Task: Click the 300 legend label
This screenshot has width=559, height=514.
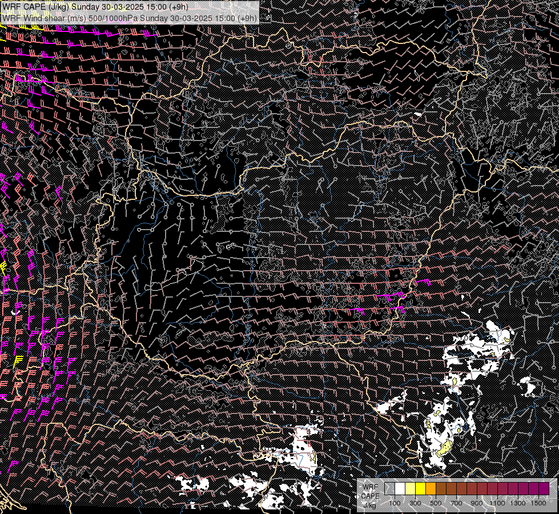Action: click(x=415, y=503)
